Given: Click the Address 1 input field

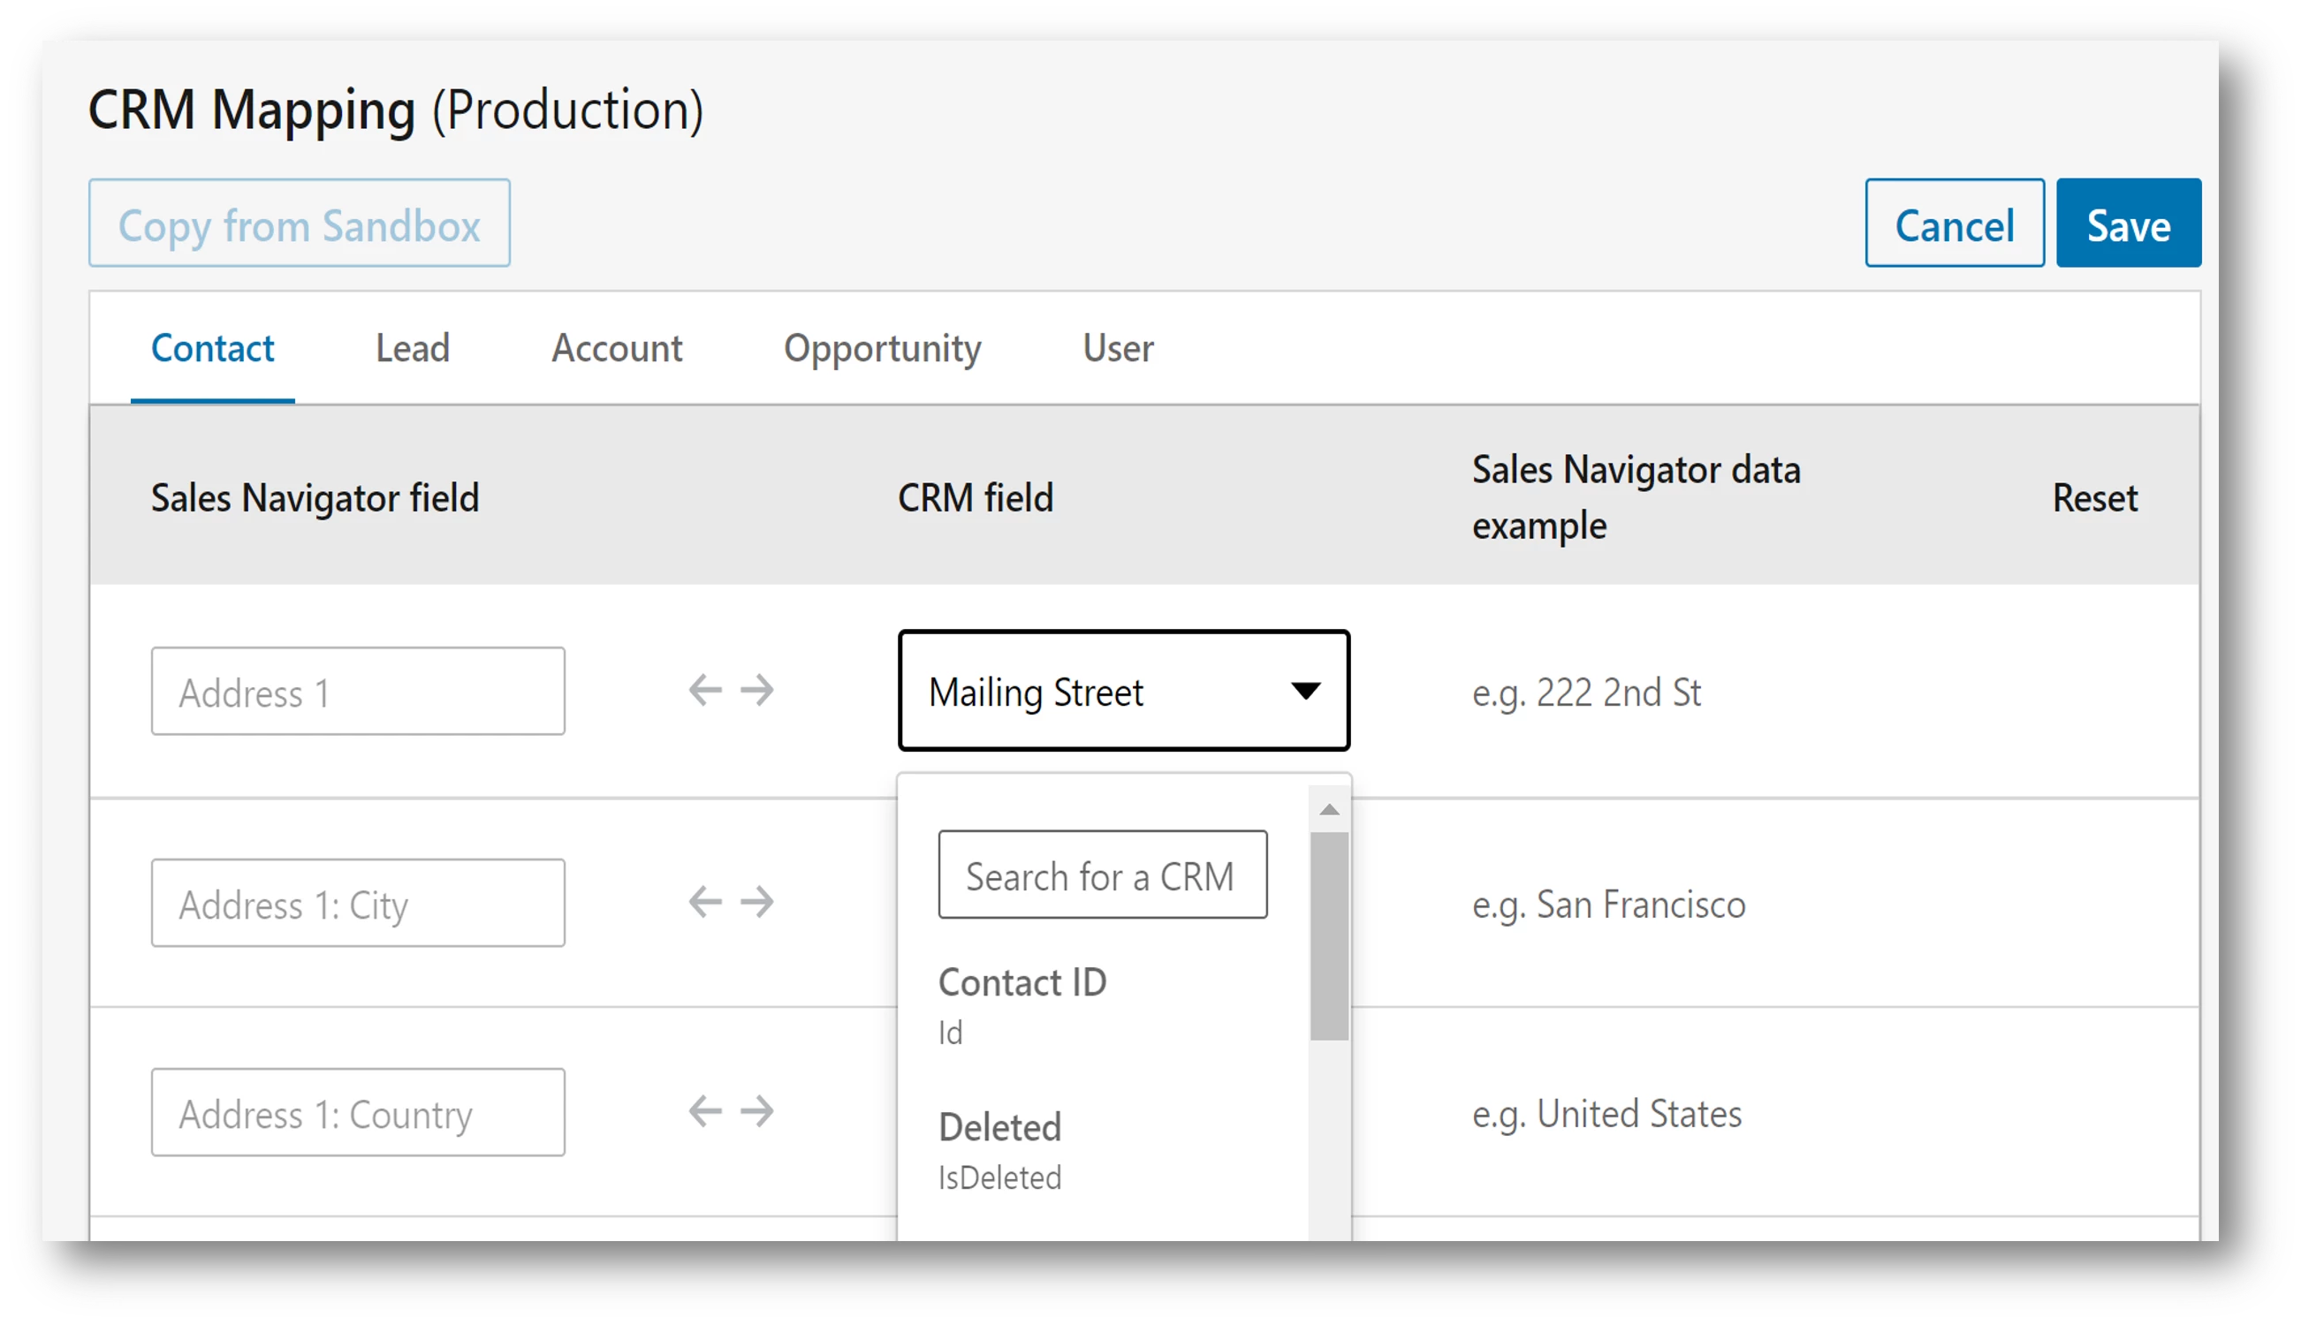Looking at the screenshot, I should (358, 692).
